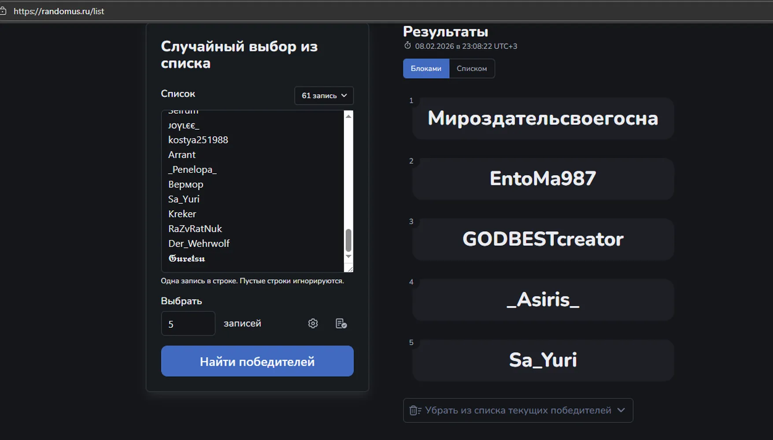Image resolution: width=773 pixels, height=440 pixels.
Task: Click Der_Wehrwolf entry in the list
Action: click(199, 243)
